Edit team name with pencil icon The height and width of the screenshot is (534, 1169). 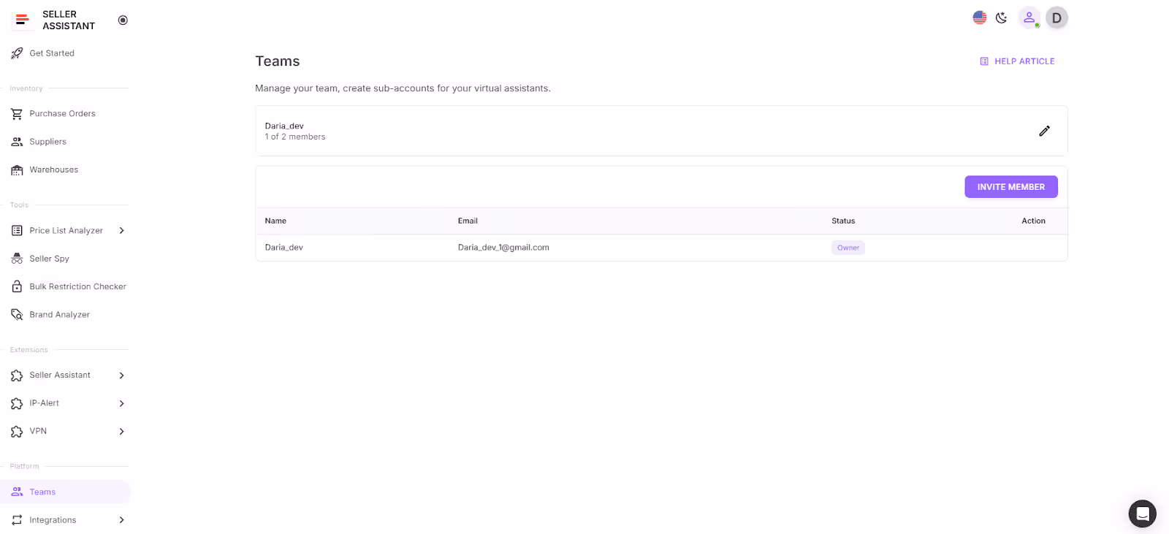pos(1045,131)
